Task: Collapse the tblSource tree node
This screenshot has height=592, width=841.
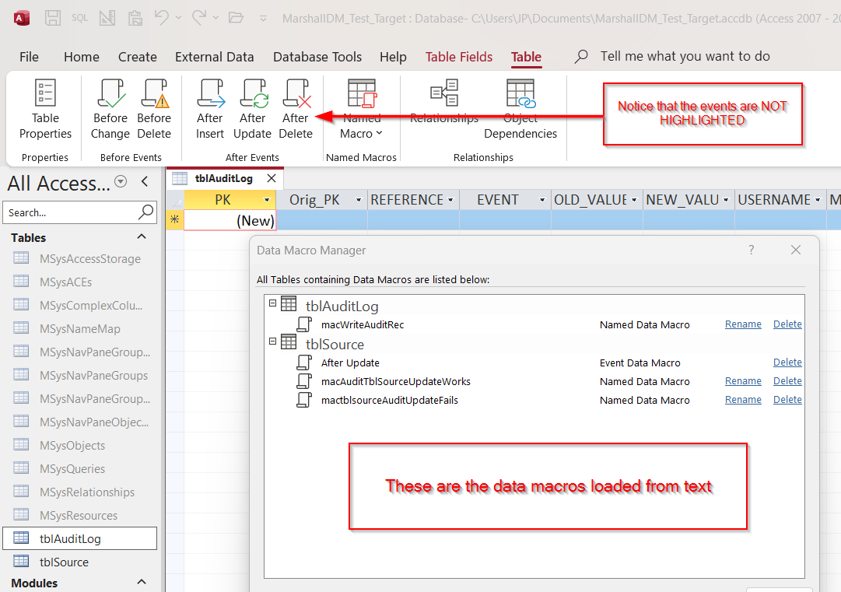Action: tap(272, 341)
